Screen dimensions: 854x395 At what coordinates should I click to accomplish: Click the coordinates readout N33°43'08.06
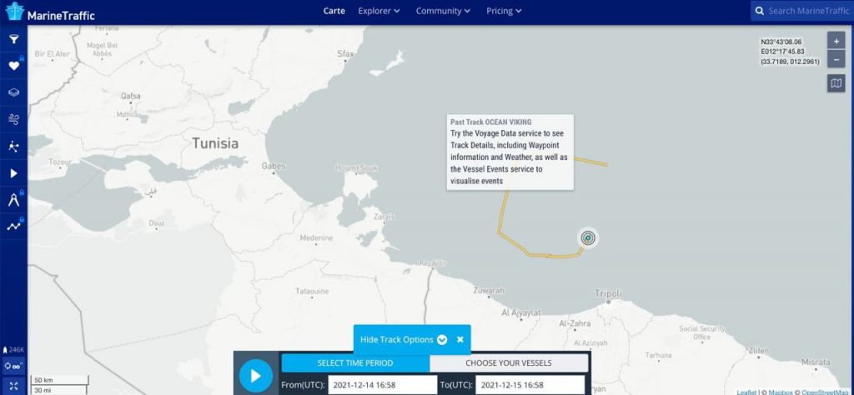click(781, 42)
